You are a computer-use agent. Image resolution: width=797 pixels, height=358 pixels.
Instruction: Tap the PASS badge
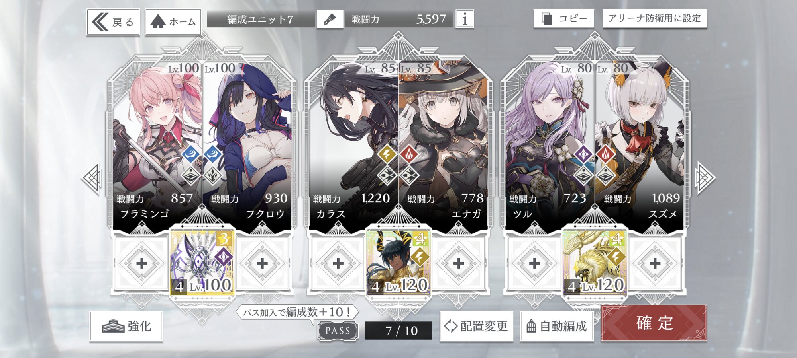pos(338,331)
